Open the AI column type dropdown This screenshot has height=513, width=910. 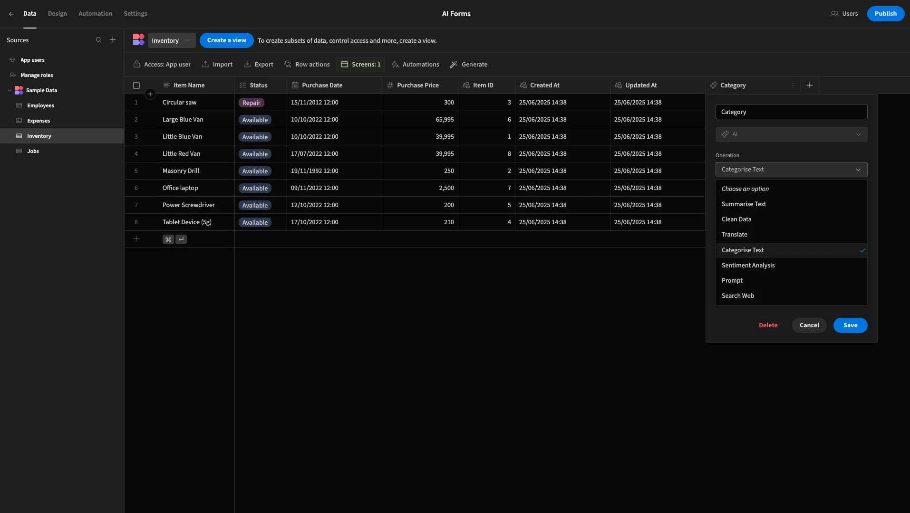click(791, 134)
